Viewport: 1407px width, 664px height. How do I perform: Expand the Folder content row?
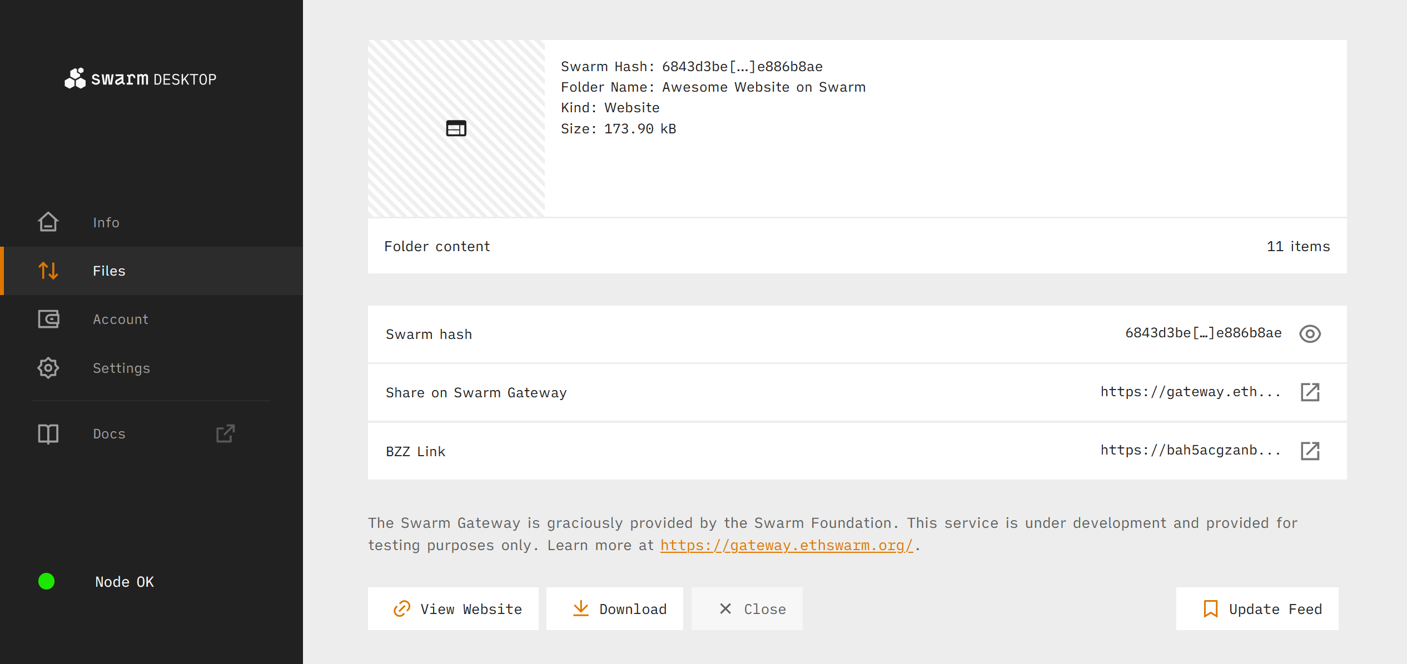click(857, 246)
